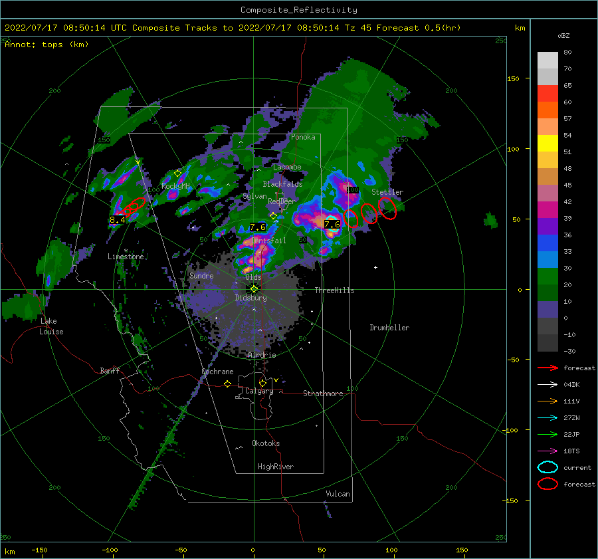
Task: Select the magenta swatch in dBZ legend
Action: tap(548, 210)
